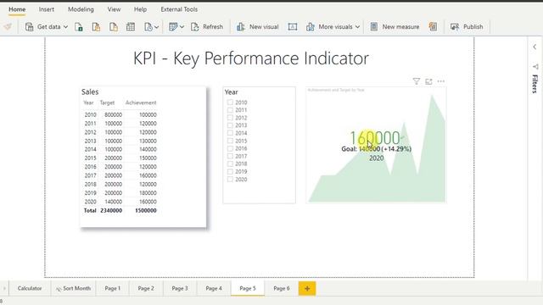Click the 800000 target cell for 2010
This screenshot has height=305, width=543.
[113, 115]
